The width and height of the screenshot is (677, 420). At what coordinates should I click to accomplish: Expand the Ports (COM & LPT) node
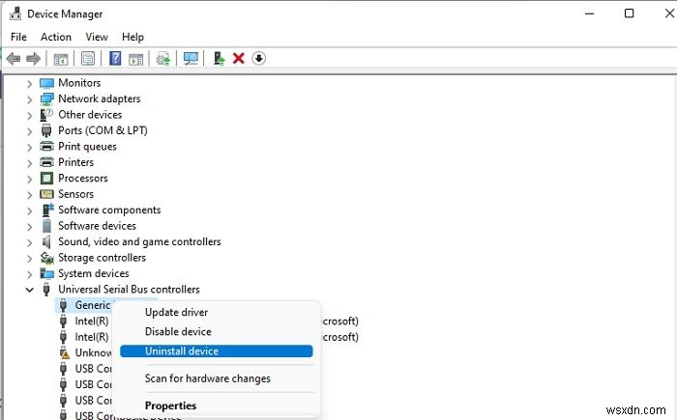pyautogui.click(x=29, y=131)
